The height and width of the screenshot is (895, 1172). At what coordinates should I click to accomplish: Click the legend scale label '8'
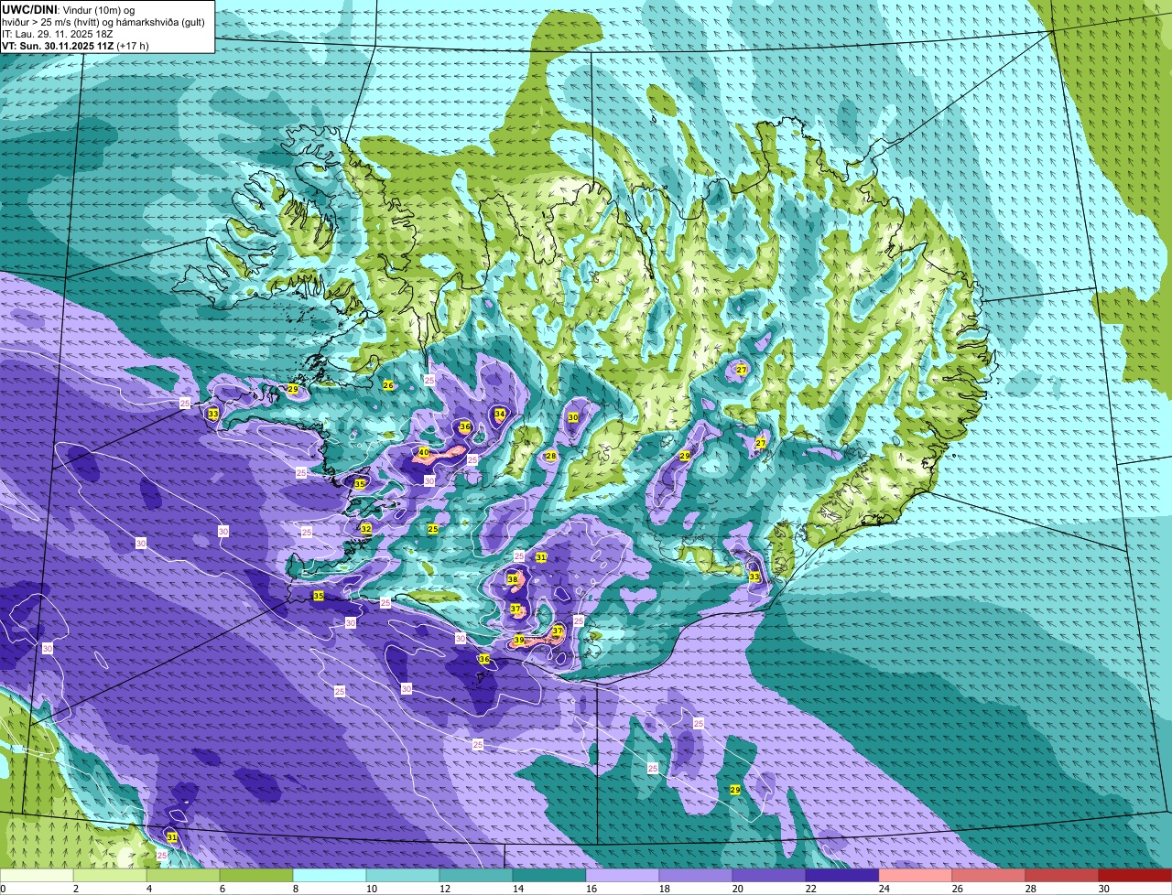[294, 889]
